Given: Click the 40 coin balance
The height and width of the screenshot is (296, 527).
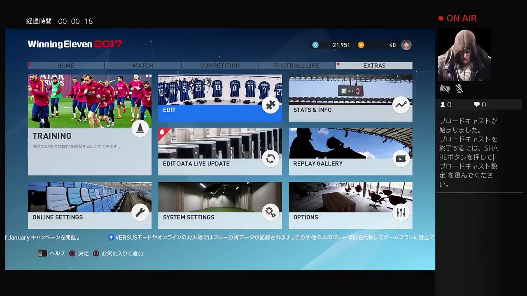Looking at the screenshot, I should click(x=392, y=45).
